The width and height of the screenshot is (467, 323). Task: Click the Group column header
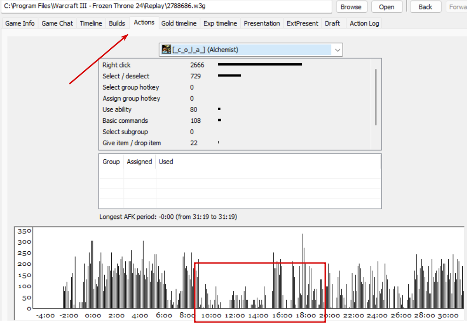pyautogui.click(x=111, y=161)
